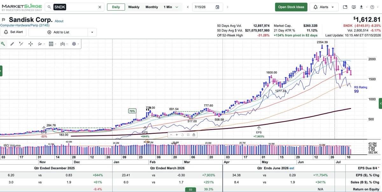Switch to Weekly chart timeframe
This screenshot has width=382, height=192.
(x=134, y=7)
